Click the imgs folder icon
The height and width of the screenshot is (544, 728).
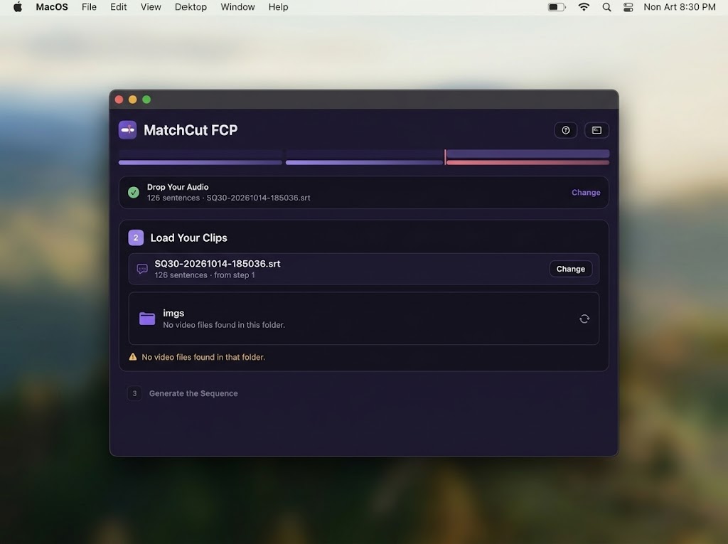147,319
